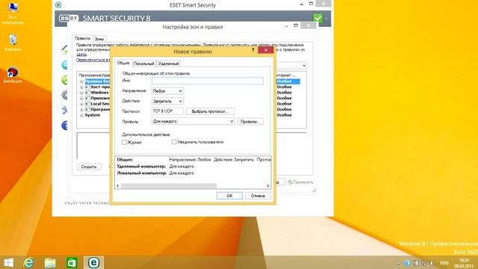The image size is (478, 269).
Task: Open the dropdown at right of rules window
Action: click(304, 66)
